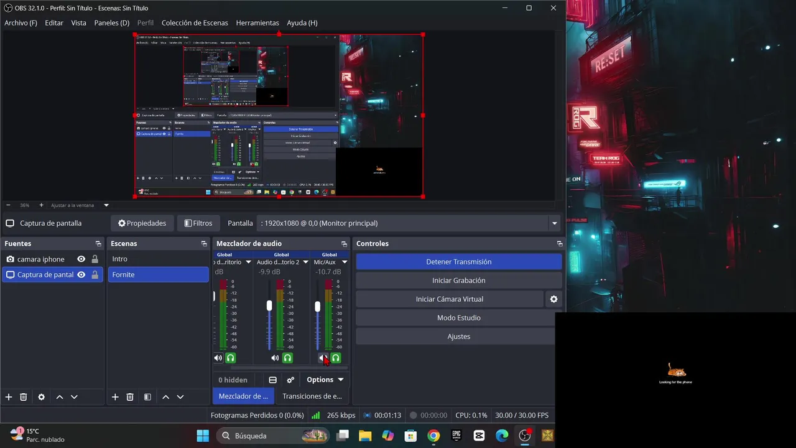Enable Modo Estudio
796x448 pixels.
(x=459, y=318)
